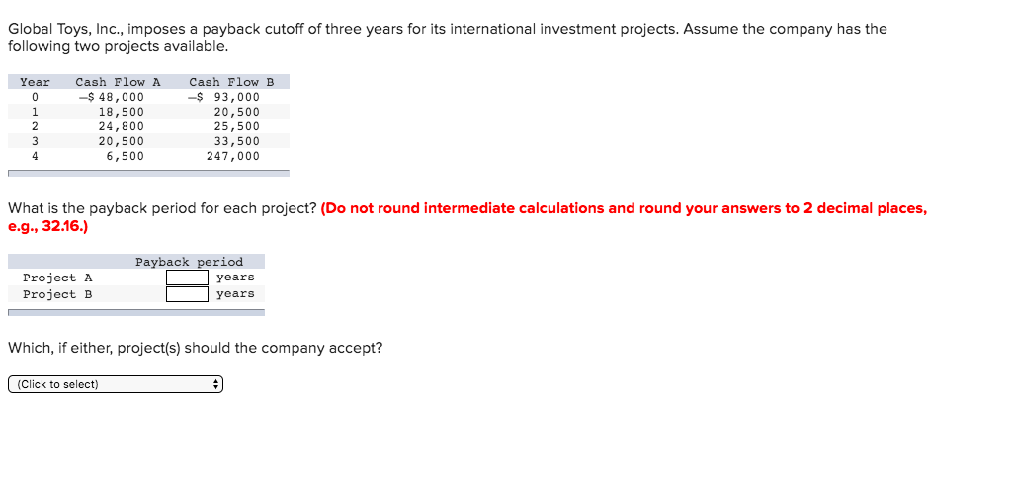Click the -$ 93,000 cell for Project B
1013x477 pixels.
[223, 97]
